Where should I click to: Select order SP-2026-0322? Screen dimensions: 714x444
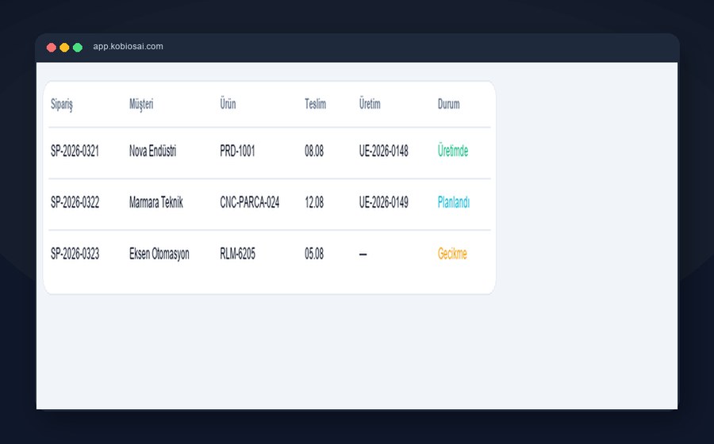tap(75, 202)
